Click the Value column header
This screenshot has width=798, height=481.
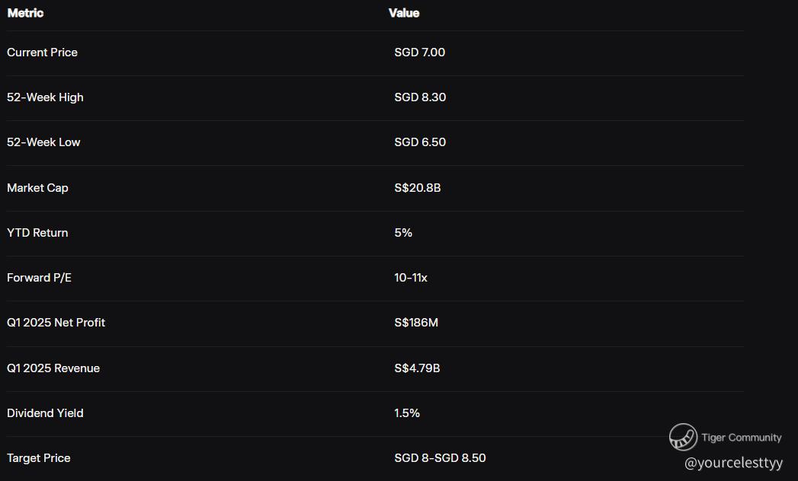click(404, 13)
